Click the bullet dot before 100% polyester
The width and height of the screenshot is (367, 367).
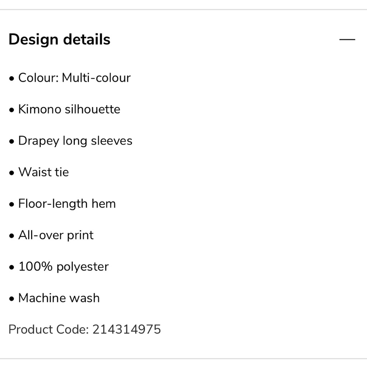point(12,267)
